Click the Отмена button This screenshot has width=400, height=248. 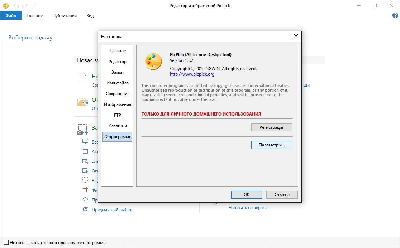pos(282,195)
